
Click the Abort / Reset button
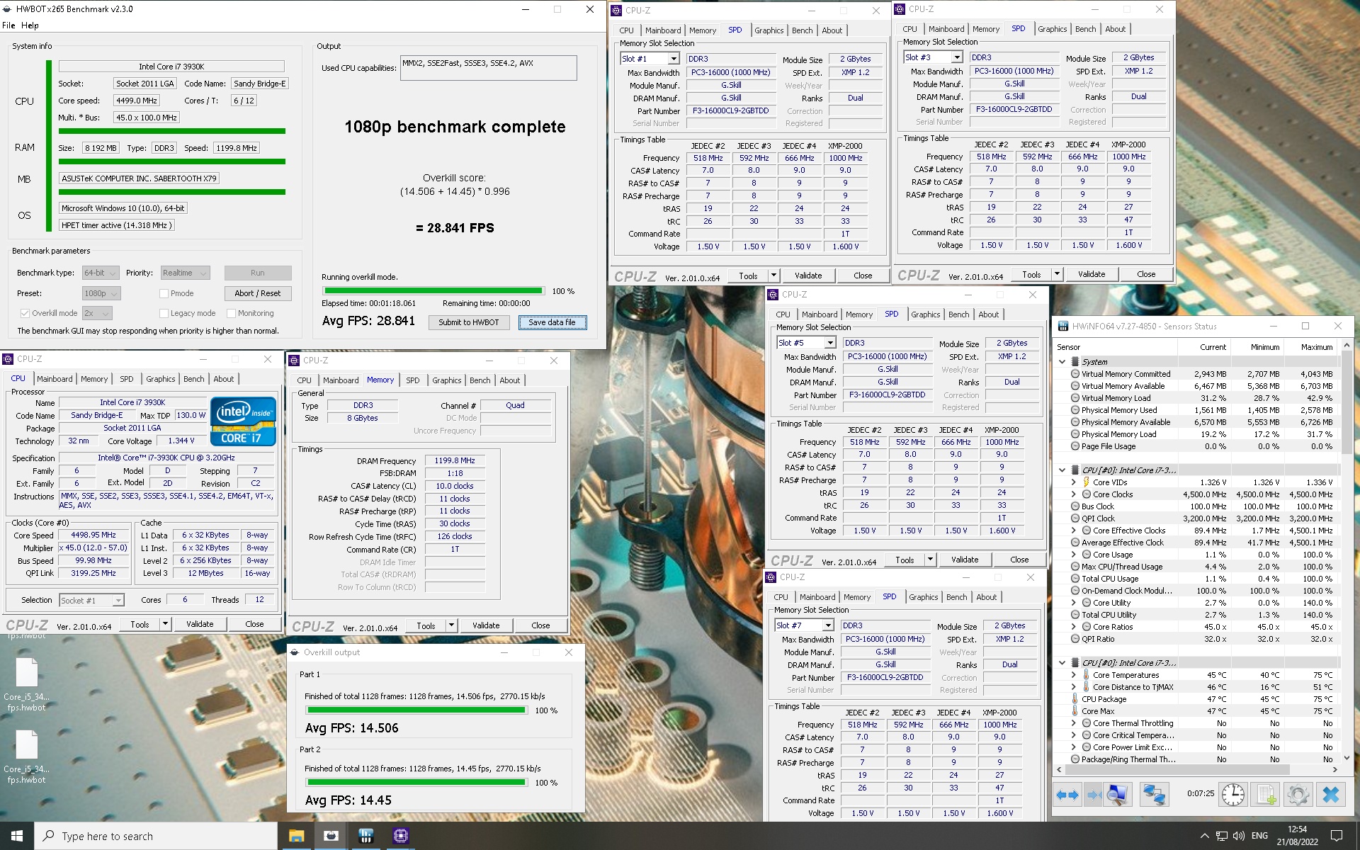click(x=258, y=293)
